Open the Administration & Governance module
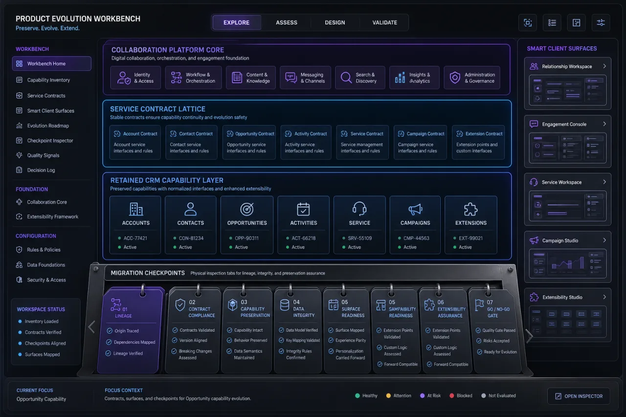626x417 pixels. pos(472,78)
